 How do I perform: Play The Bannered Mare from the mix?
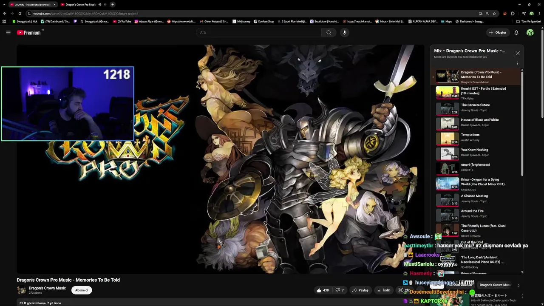(x=476, y=109)
